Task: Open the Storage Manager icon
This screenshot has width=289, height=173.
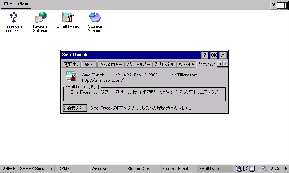Action: [95, 22]
